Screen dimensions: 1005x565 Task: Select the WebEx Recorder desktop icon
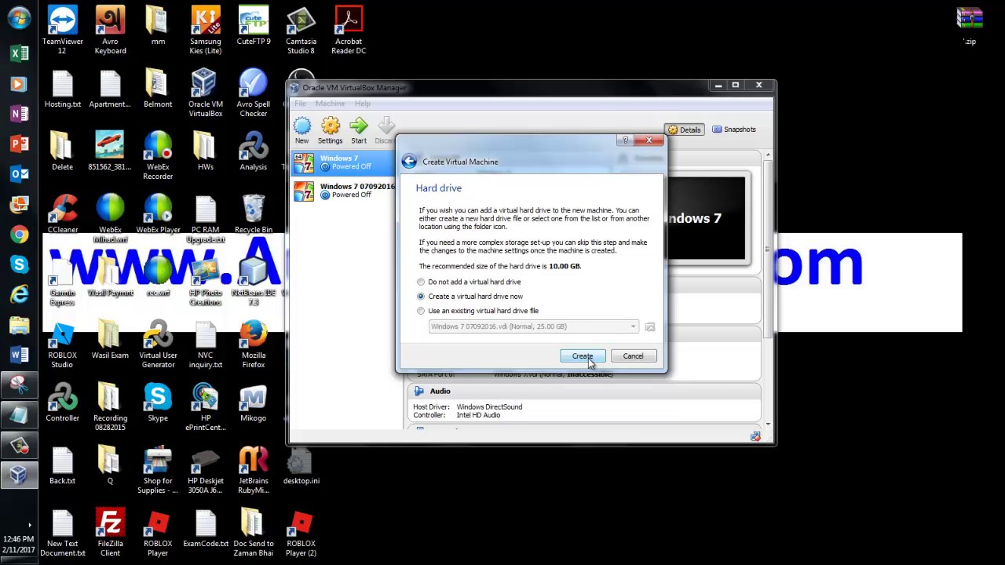coord(158,156)
